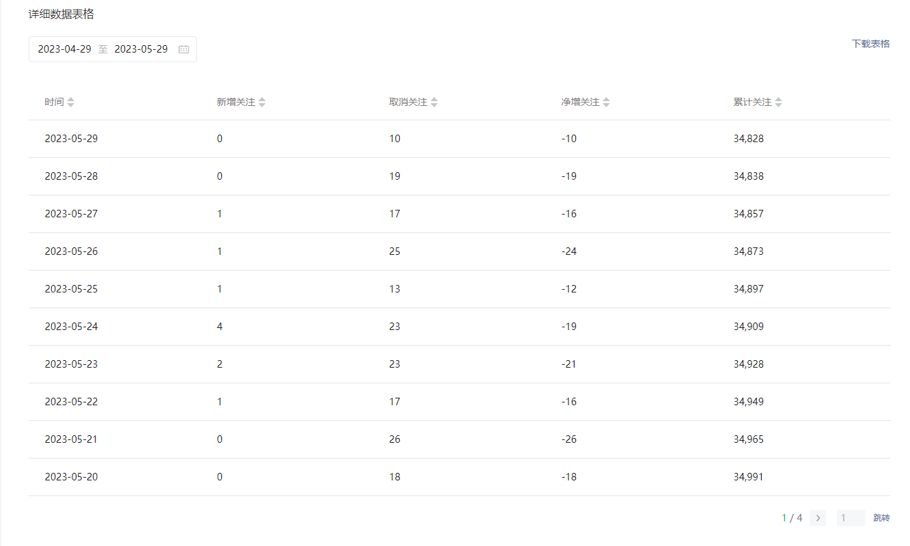The width and height of the screenshot is (910, 546).
Task: Sort by 取消关注 column arrows
Action: (x=435, y=102)
